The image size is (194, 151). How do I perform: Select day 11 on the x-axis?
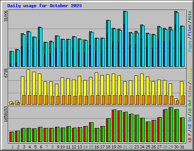[x=68, y=147]
